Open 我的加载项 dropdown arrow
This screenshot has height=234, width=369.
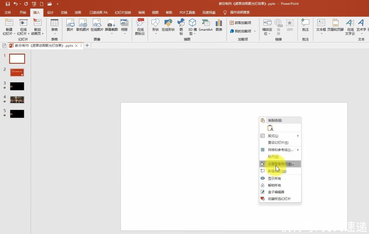pos(255,31)
